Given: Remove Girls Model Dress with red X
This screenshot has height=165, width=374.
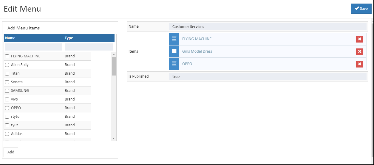Looking at the screenshot, I should click(359, 52).
